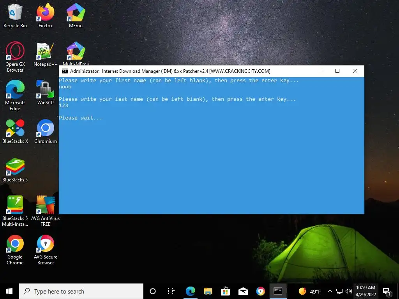The height and width of the screenshot is (299, 399).
Task: Minimize the IDM Patcher console window
Action: (320, 71)
